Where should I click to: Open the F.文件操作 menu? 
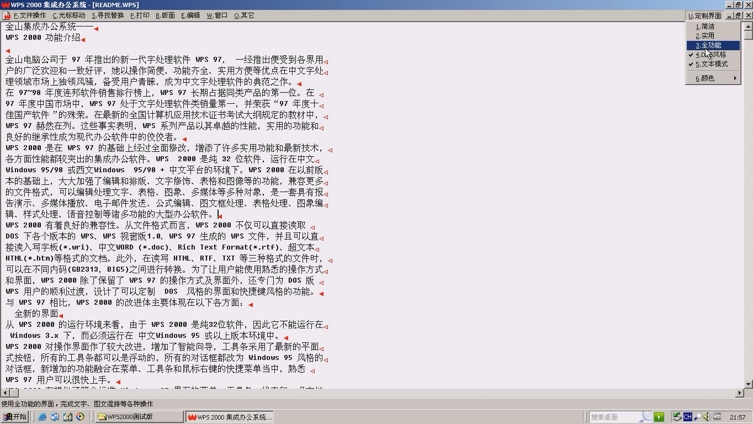(30, 15)
